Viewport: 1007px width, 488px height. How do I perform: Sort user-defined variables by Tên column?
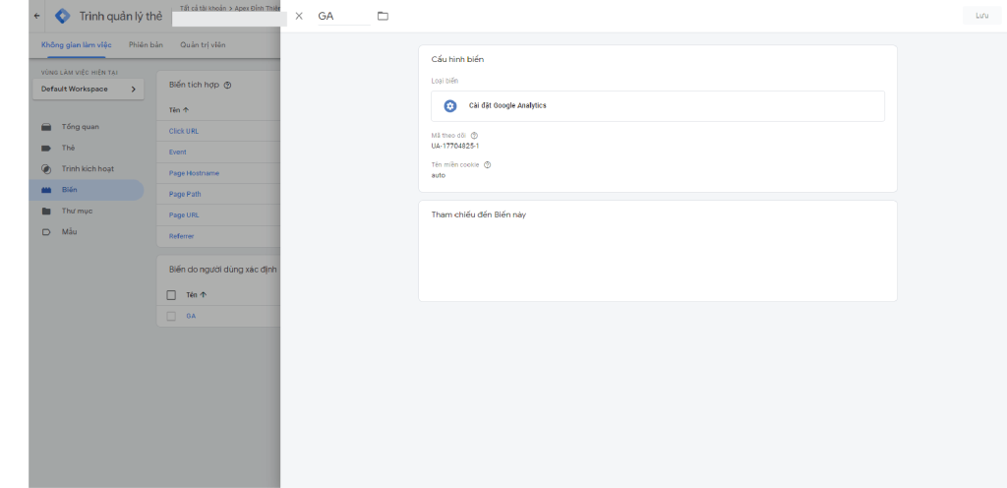point(196,294)
